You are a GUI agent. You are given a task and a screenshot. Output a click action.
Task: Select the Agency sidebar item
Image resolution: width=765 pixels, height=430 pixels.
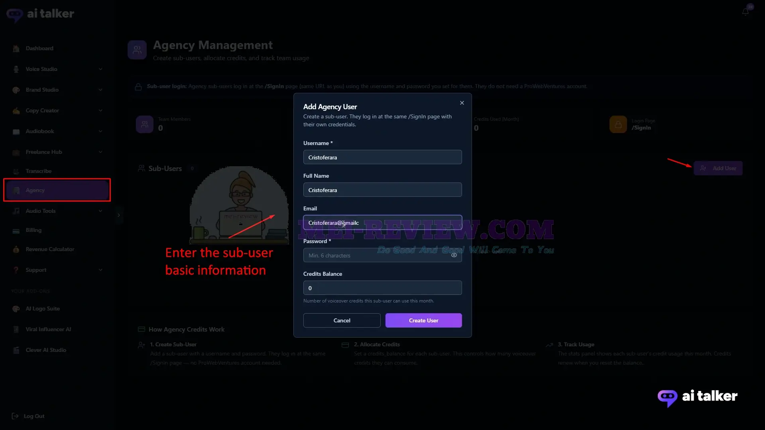57,190
